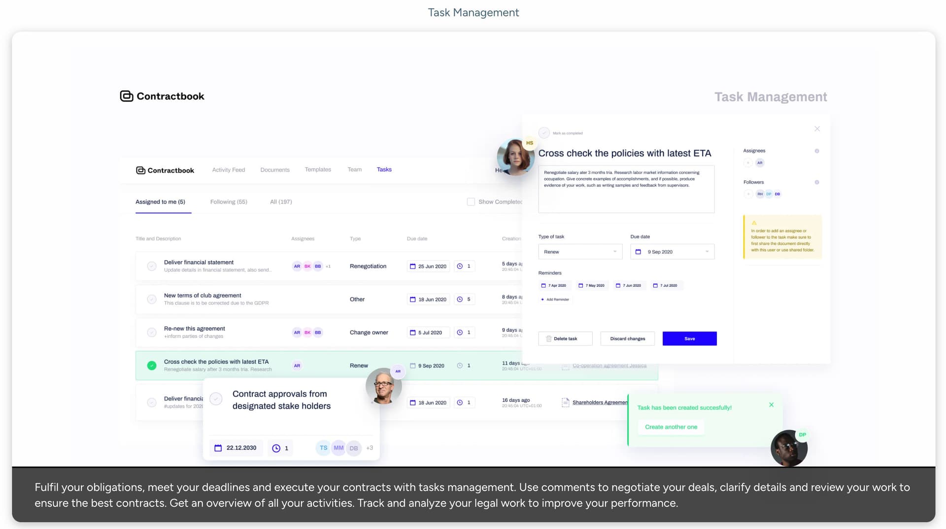Dismiss the task created success notification
The image size is (946, 529).
point(772,405)
